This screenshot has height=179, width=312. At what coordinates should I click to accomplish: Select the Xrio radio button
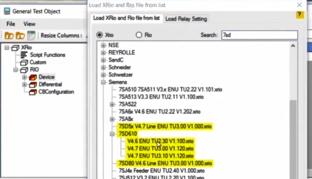[x=100, y=35]
